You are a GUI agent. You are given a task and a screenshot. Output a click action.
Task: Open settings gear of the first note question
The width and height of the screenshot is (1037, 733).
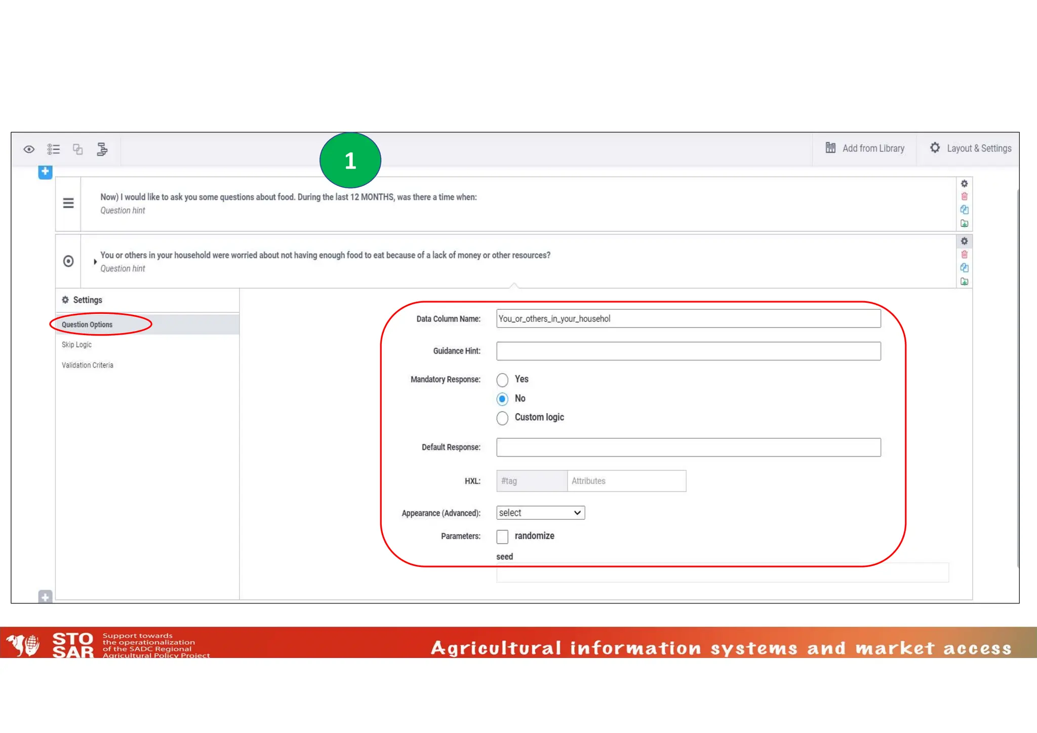[964, 184]
